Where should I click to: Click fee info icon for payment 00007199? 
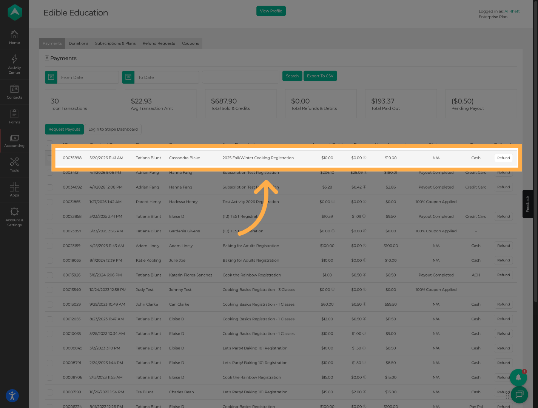click(x=364, y=392)
